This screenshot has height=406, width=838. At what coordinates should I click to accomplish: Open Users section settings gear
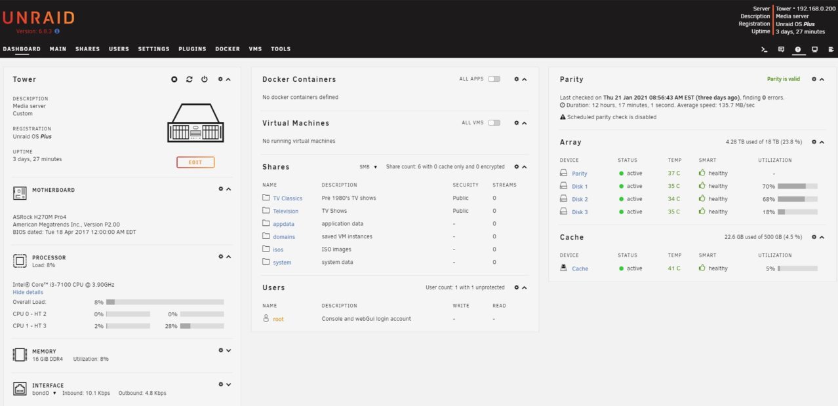pyautogui.click(x=517, y=287)
